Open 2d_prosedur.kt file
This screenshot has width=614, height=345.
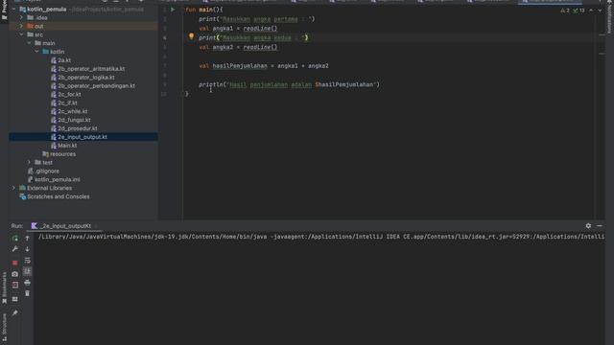pyautogui.click(x=78, y=128)
